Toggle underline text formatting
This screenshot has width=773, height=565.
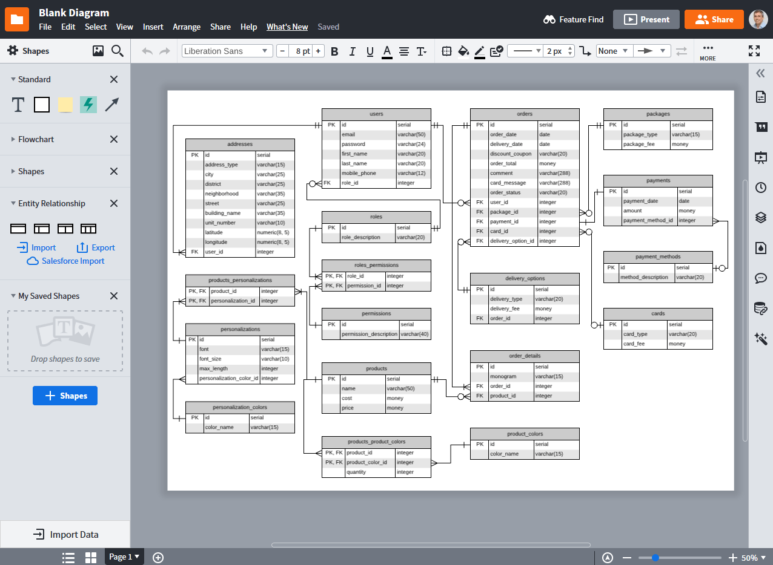point(370,51)
